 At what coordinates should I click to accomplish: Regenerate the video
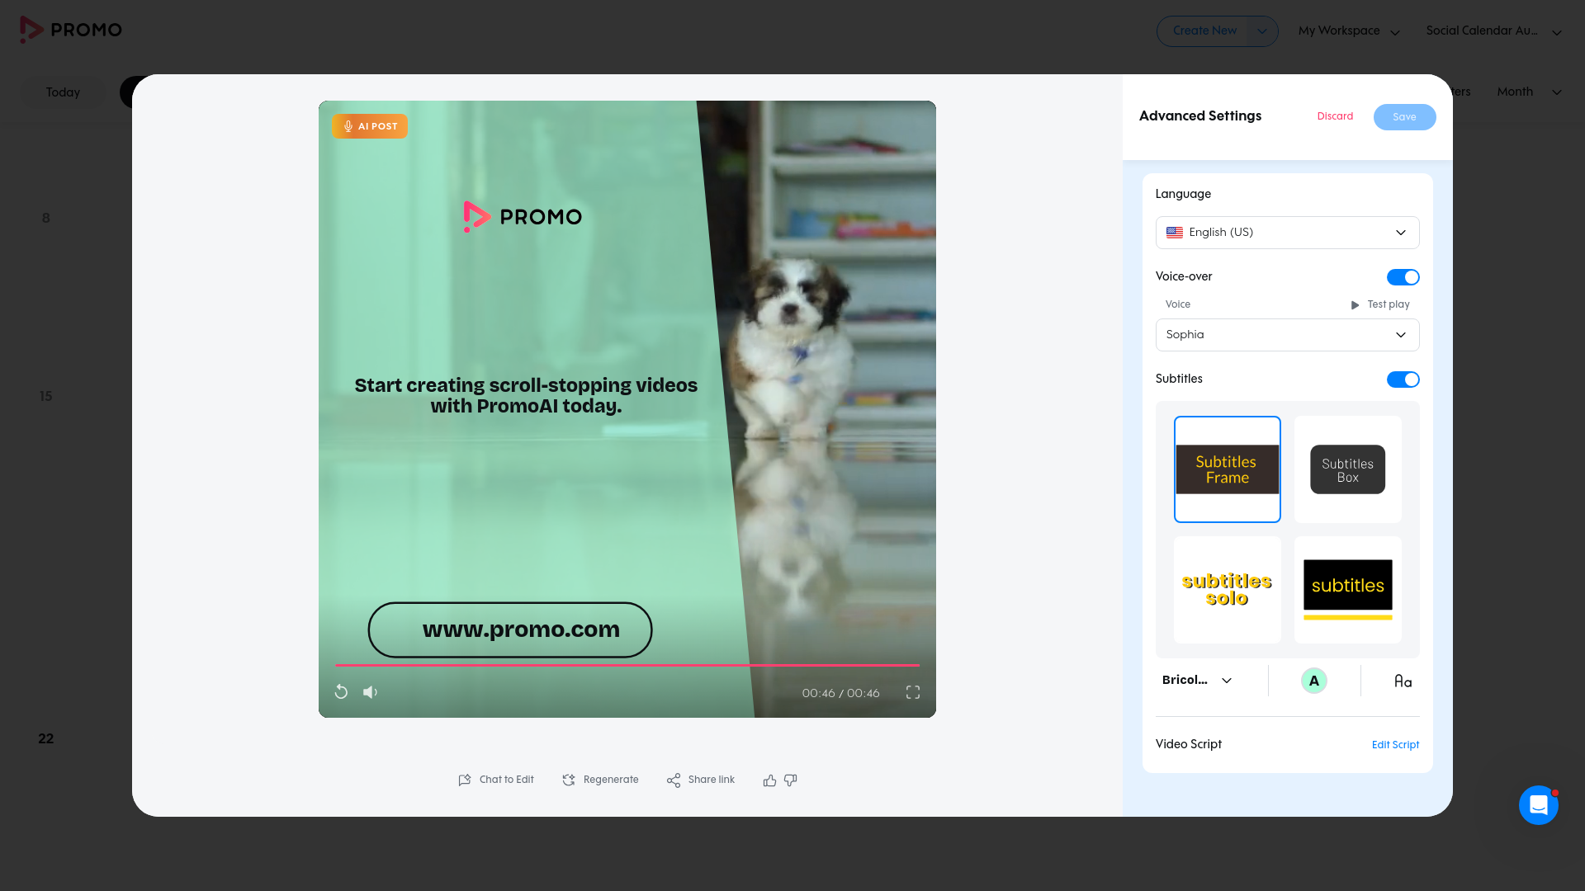(x=600, y=780)
